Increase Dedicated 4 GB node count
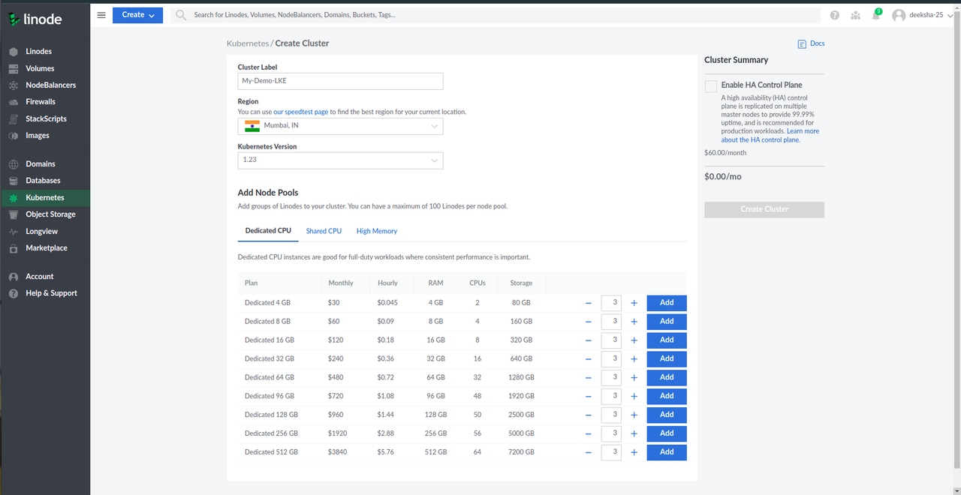 (x=634, y=303)
